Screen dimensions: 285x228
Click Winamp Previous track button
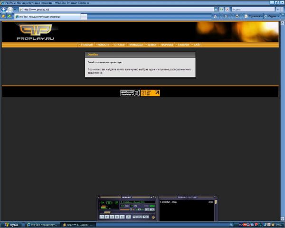point(102,217)
